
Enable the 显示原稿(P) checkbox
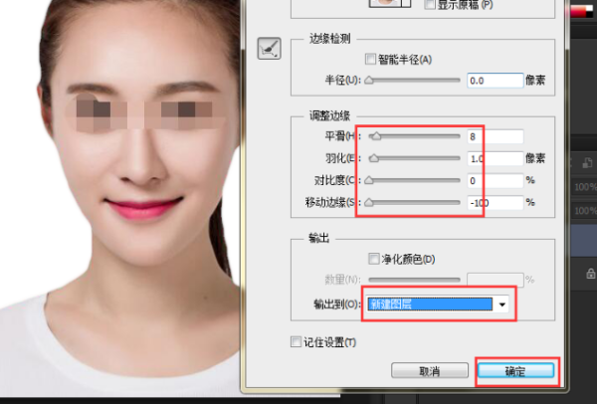pyautogui.click(x=429, y=4)
